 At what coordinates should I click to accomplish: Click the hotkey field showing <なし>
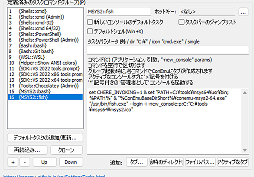coord(207,12)
